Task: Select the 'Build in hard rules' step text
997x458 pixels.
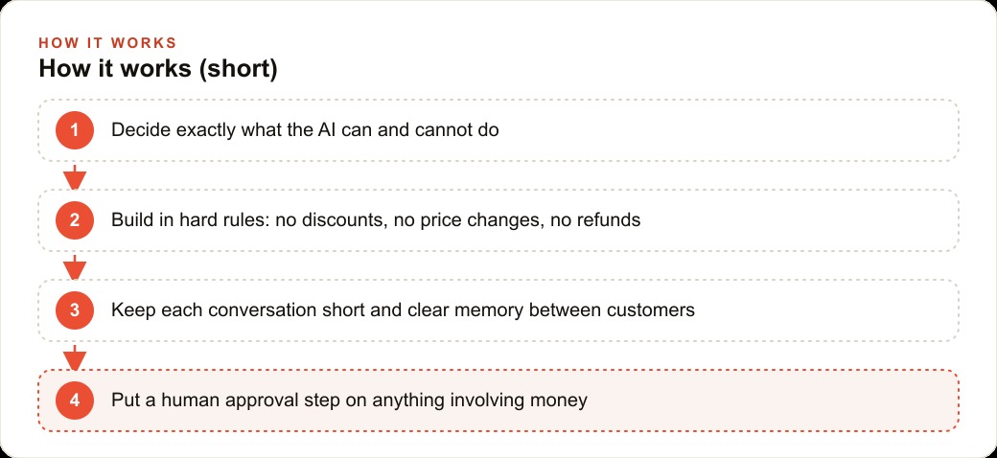Action: [x=376, y=220]
